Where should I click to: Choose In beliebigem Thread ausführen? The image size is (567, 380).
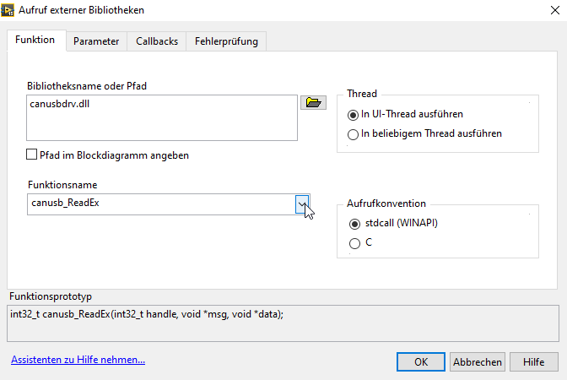click(354, 133)
